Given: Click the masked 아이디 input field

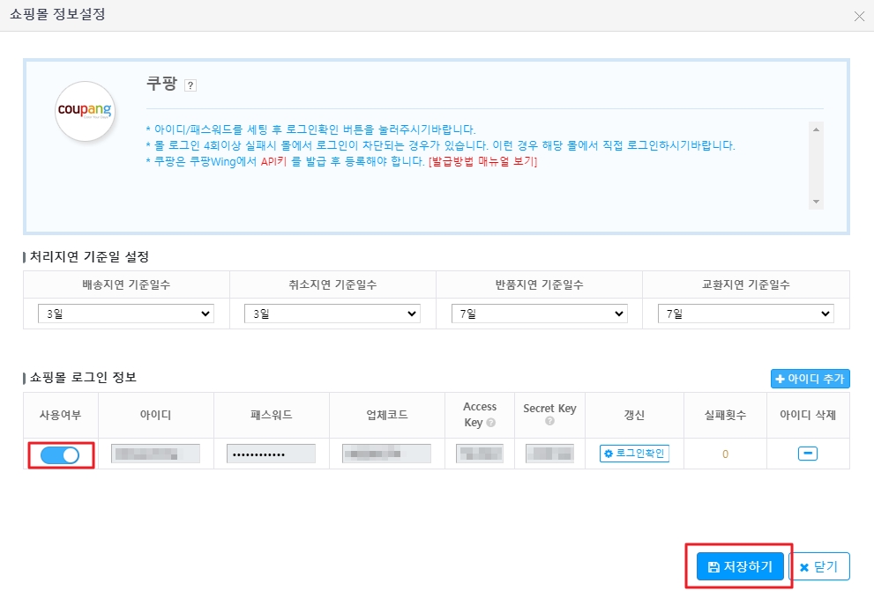Looking at the screenshot, I should [x=155, y=453].
